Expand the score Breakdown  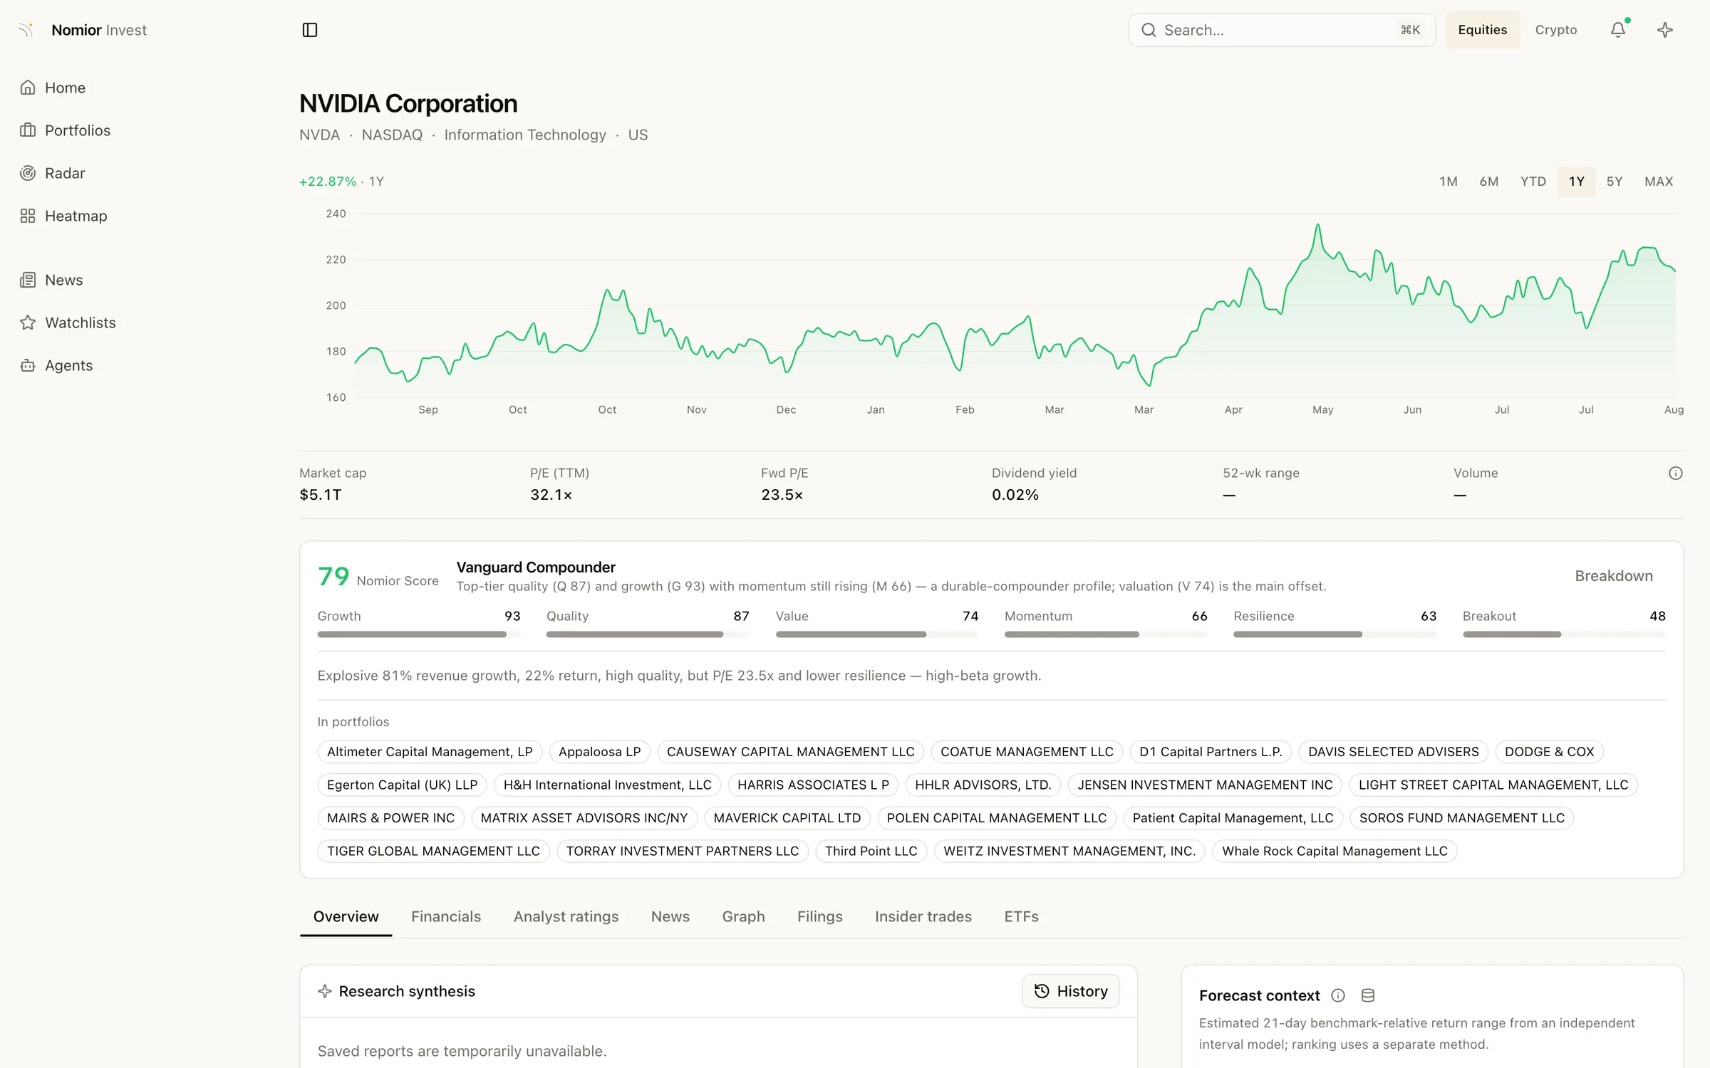(x=1614, y=576)
